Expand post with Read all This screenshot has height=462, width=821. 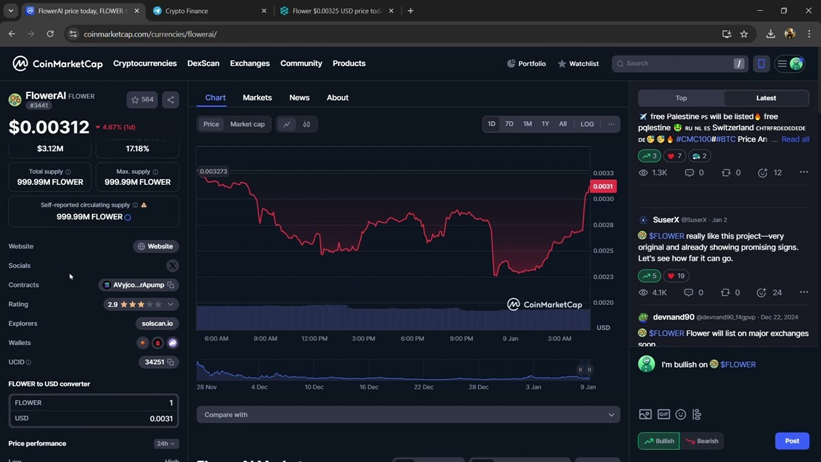(x=795, y=139)
